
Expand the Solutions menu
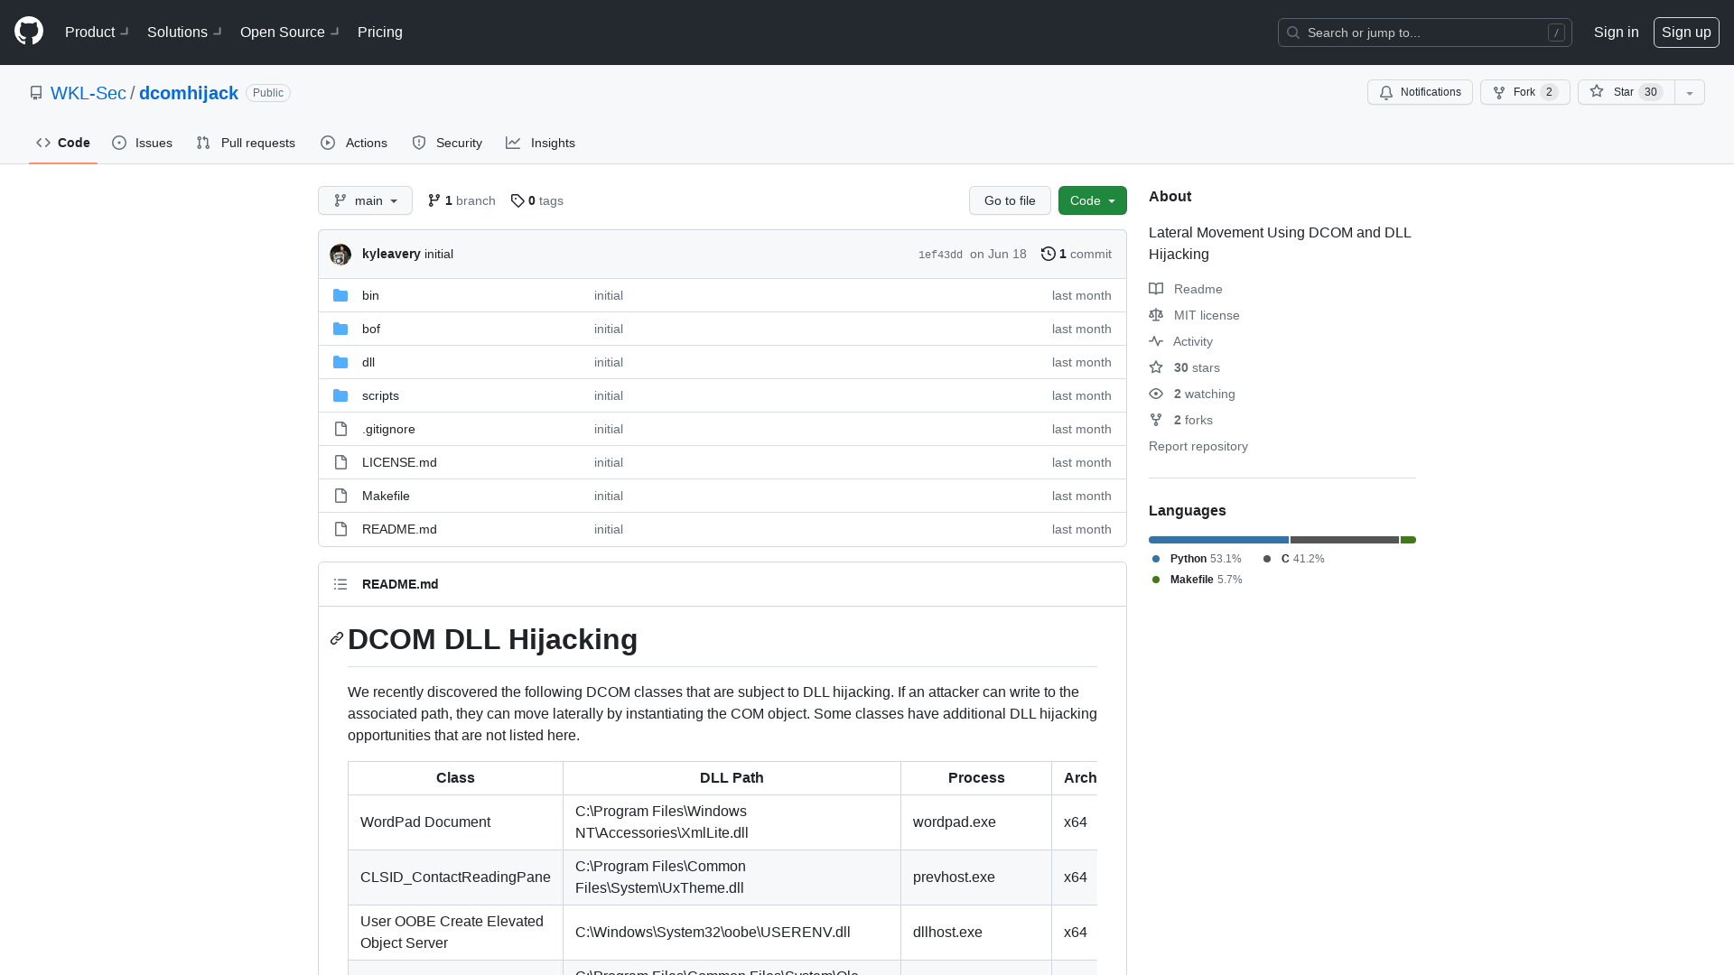184,32
